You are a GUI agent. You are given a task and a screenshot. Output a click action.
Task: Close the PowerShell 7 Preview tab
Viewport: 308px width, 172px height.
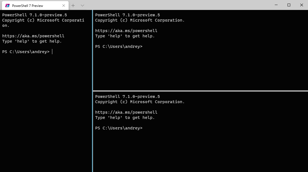click(64, 6)
